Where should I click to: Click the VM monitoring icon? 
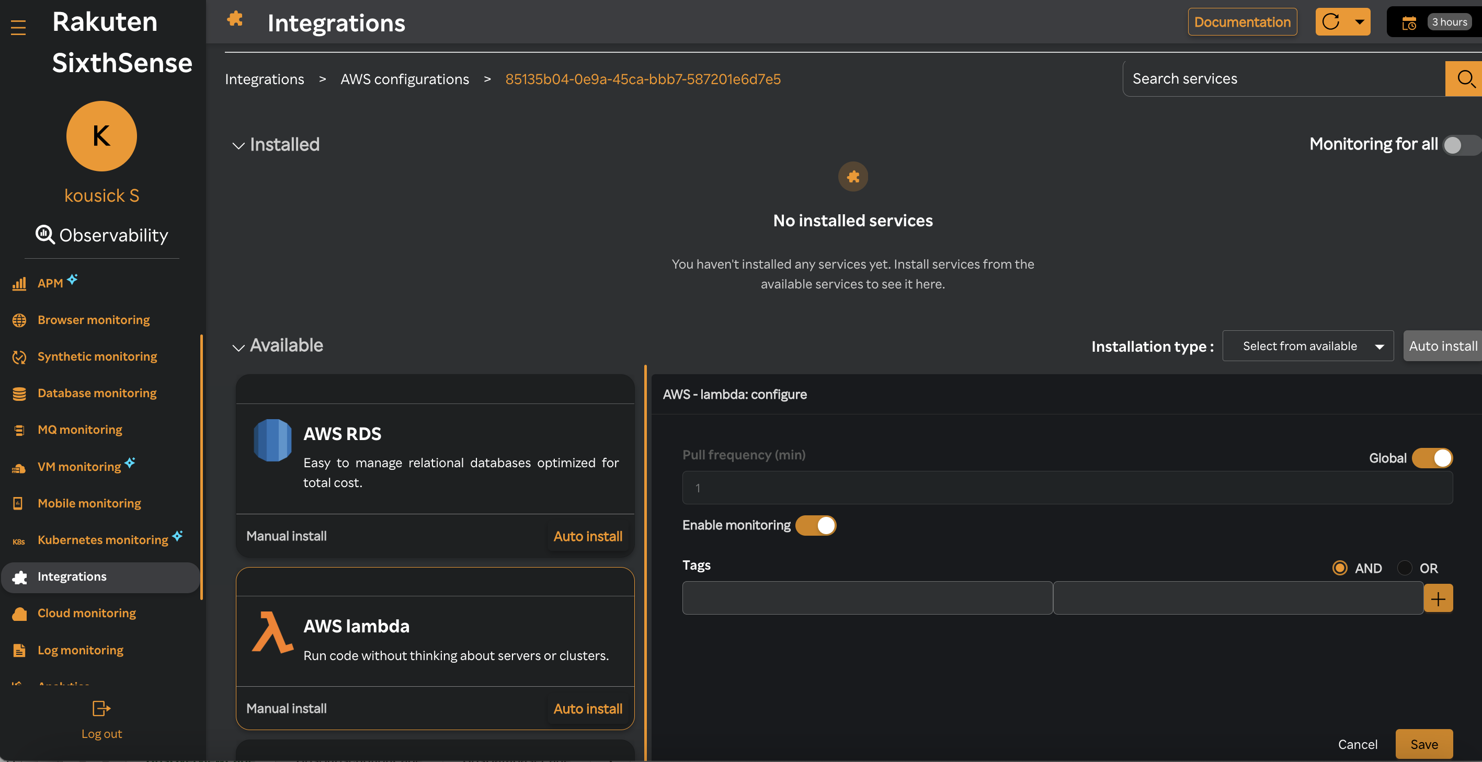(19, 468)
